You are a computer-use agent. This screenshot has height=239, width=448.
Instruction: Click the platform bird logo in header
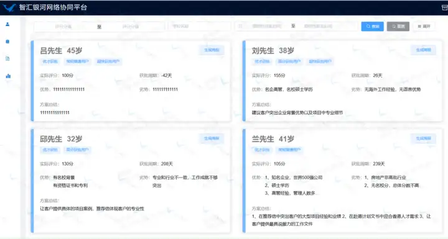tap(9, 7)
